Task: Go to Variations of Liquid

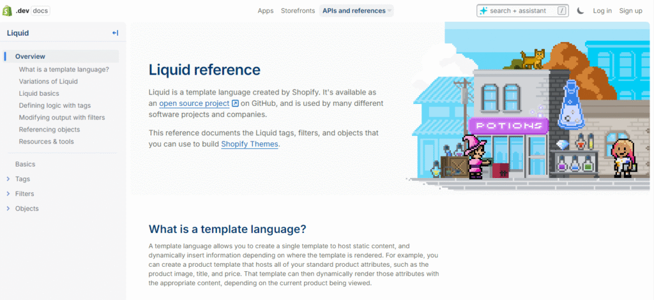Action: (x=49, y=81)
